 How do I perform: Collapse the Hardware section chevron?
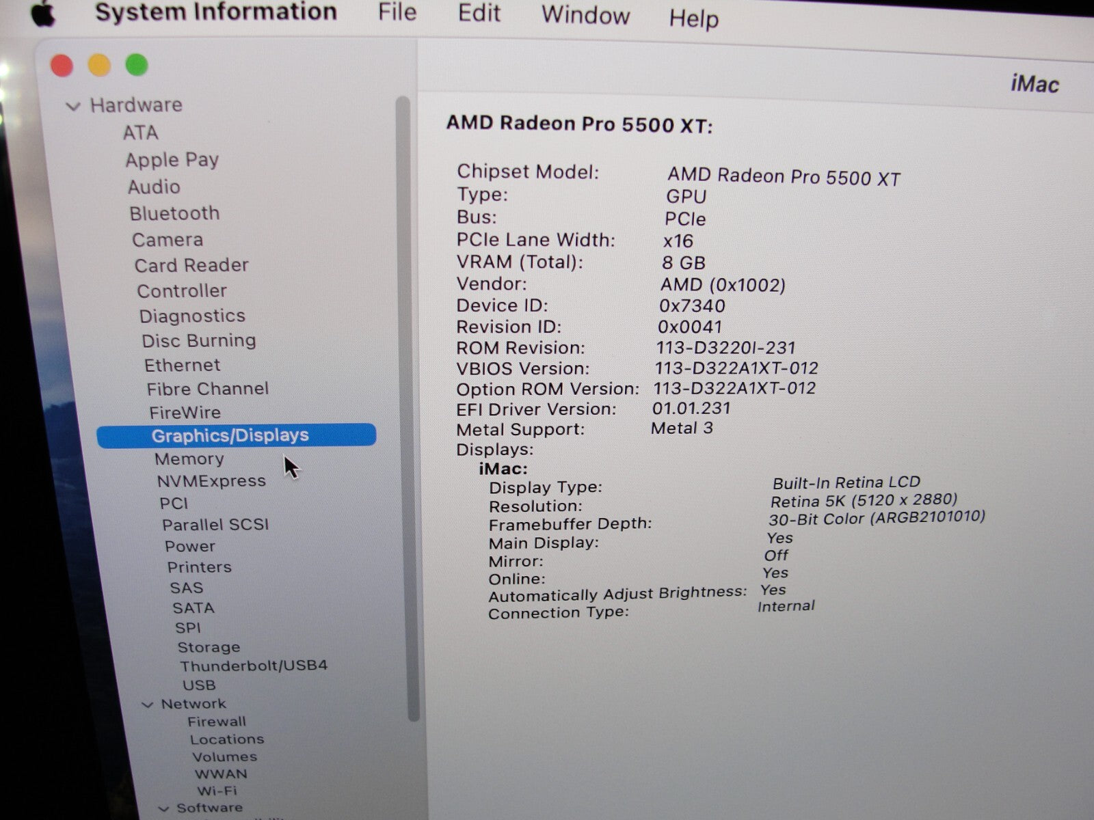[x=72, y=106]
